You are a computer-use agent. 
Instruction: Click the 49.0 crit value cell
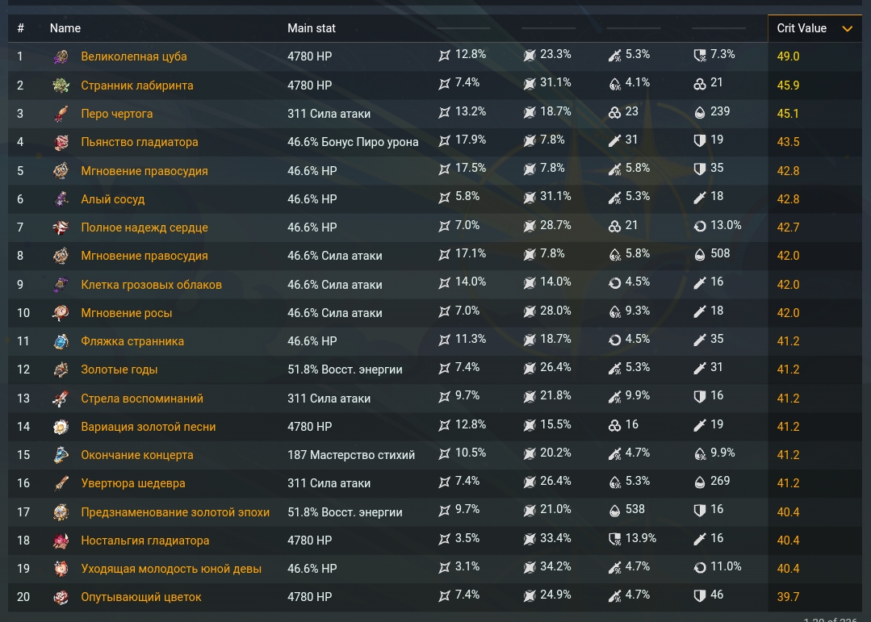click(788, 56)
